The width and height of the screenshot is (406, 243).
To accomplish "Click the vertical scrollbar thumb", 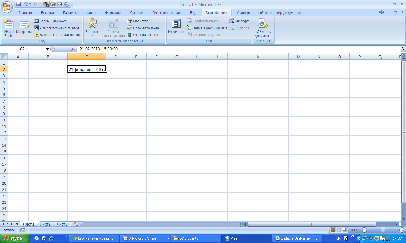I will tap(403, 132).
